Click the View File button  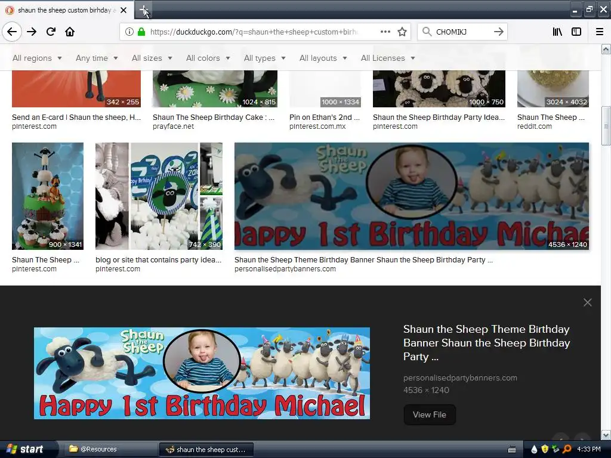(430, 415)
